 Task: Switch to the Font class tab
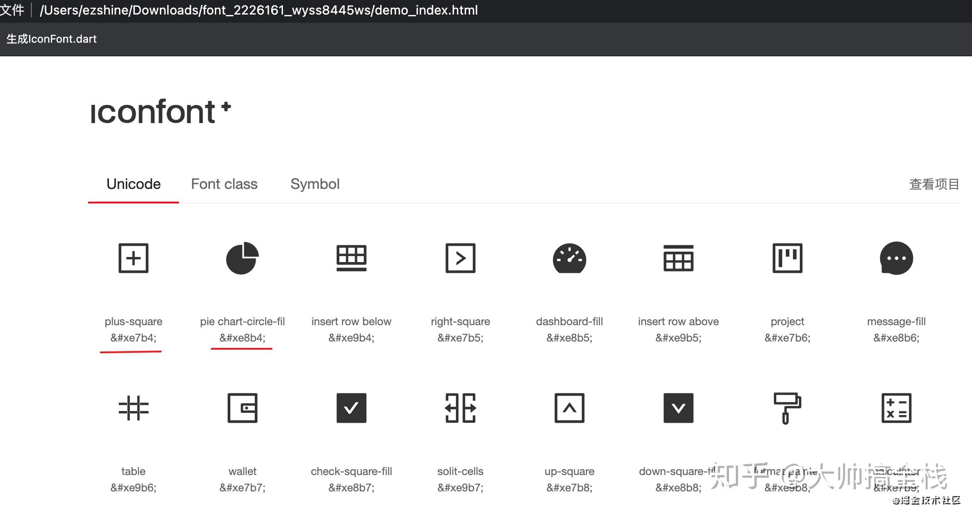tap(224, 184)
